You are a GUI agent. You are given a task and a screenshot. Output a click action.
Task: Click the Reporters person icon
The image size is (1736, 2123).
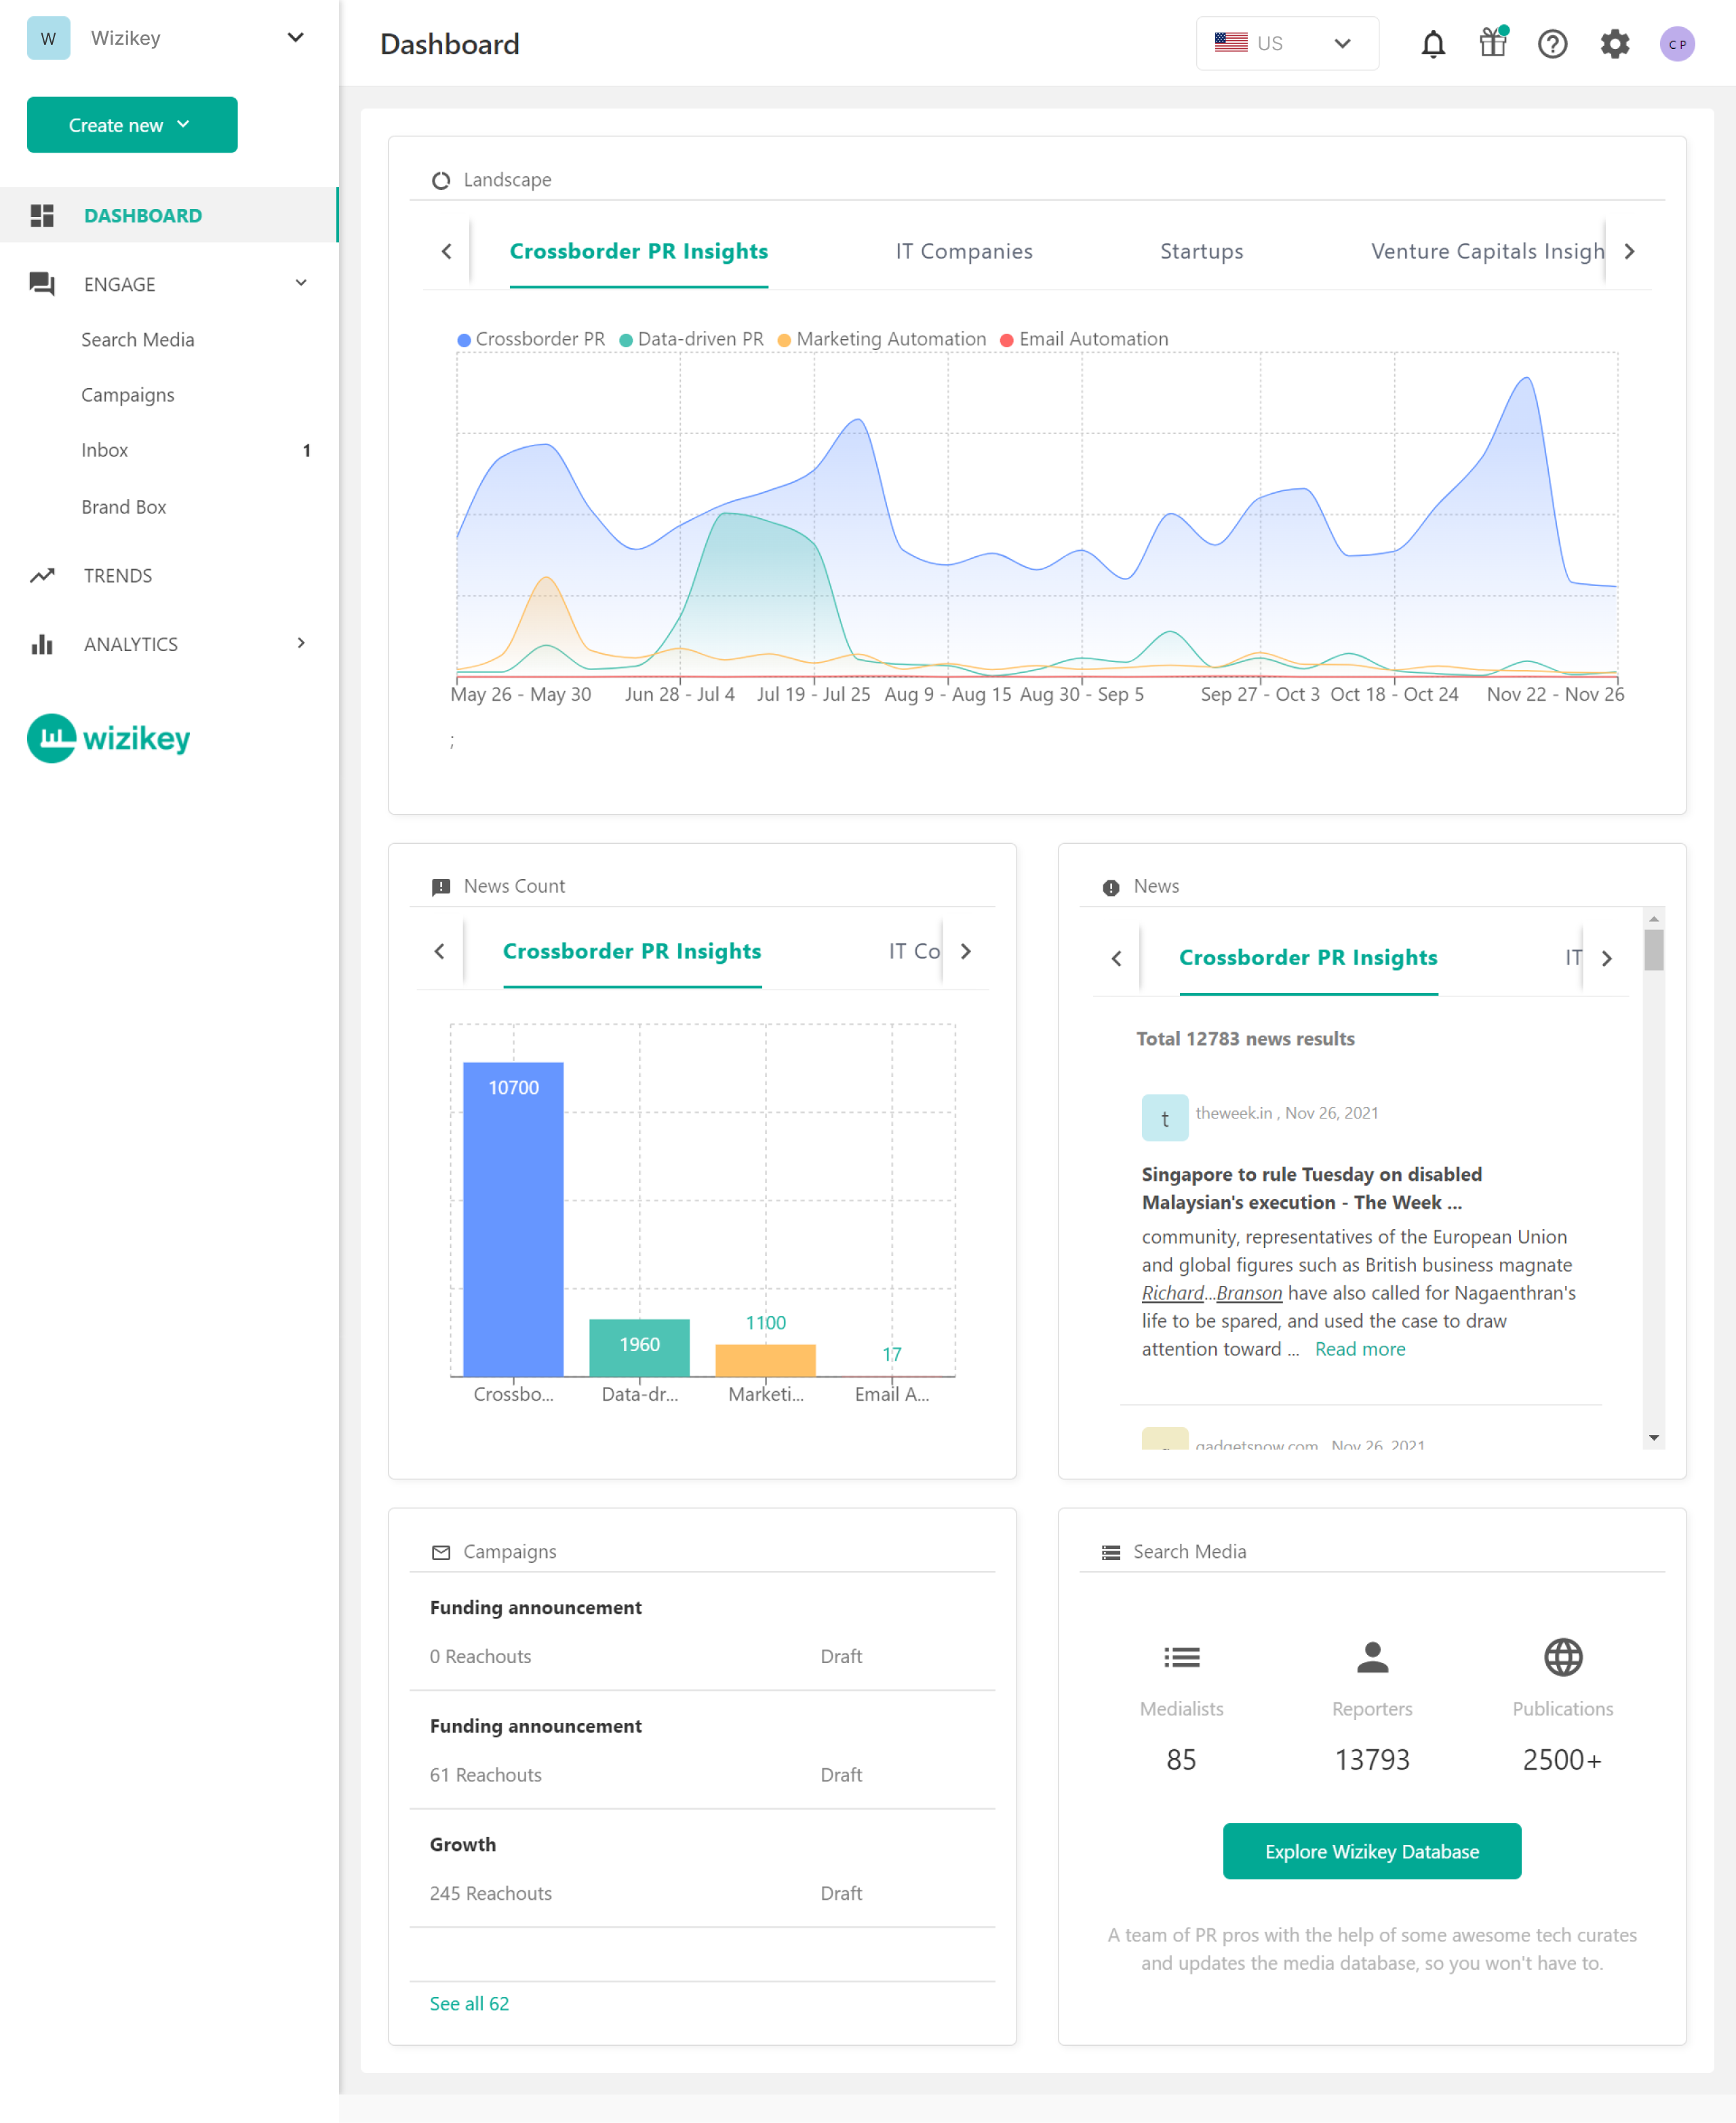pos(1372,1657)
